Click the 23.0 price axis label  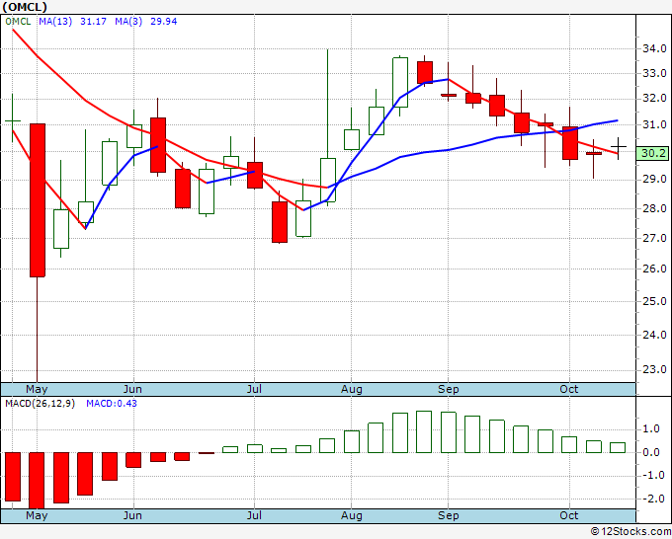(654, 369)
